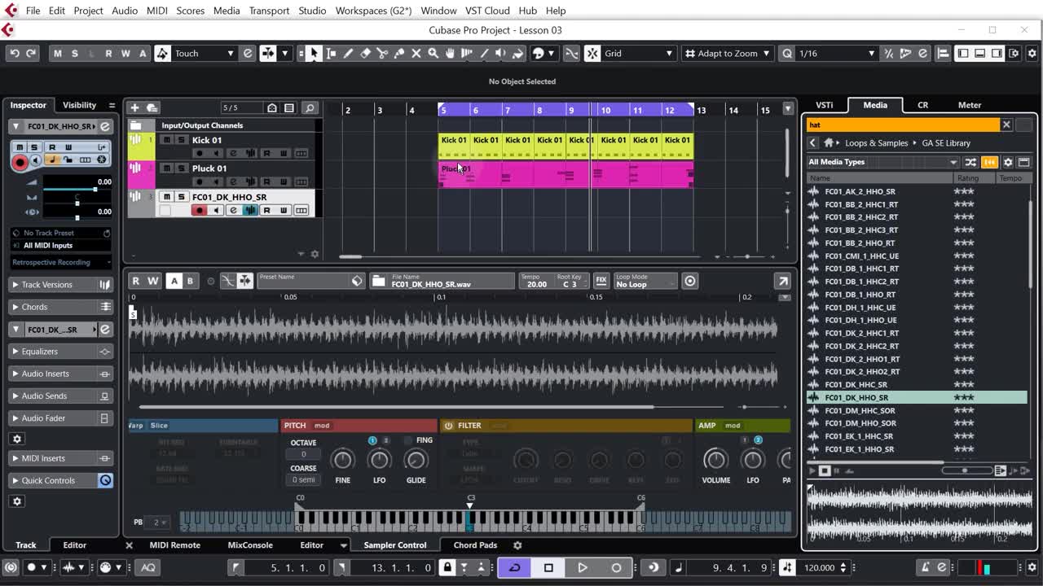
Task: Toggle transport Cycle loop button
Action: (514, 567)
